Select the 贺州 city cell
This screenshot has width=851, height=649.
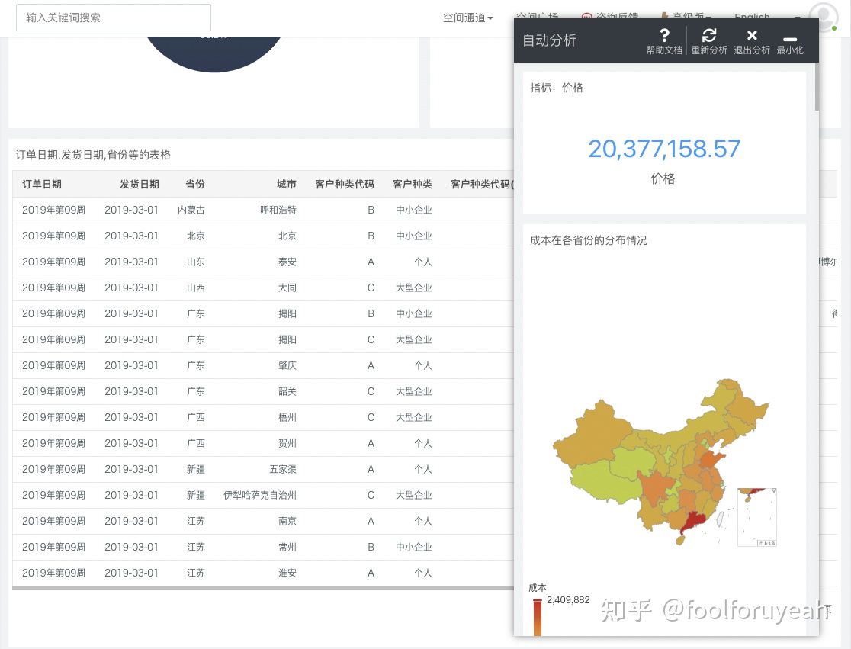287,443
